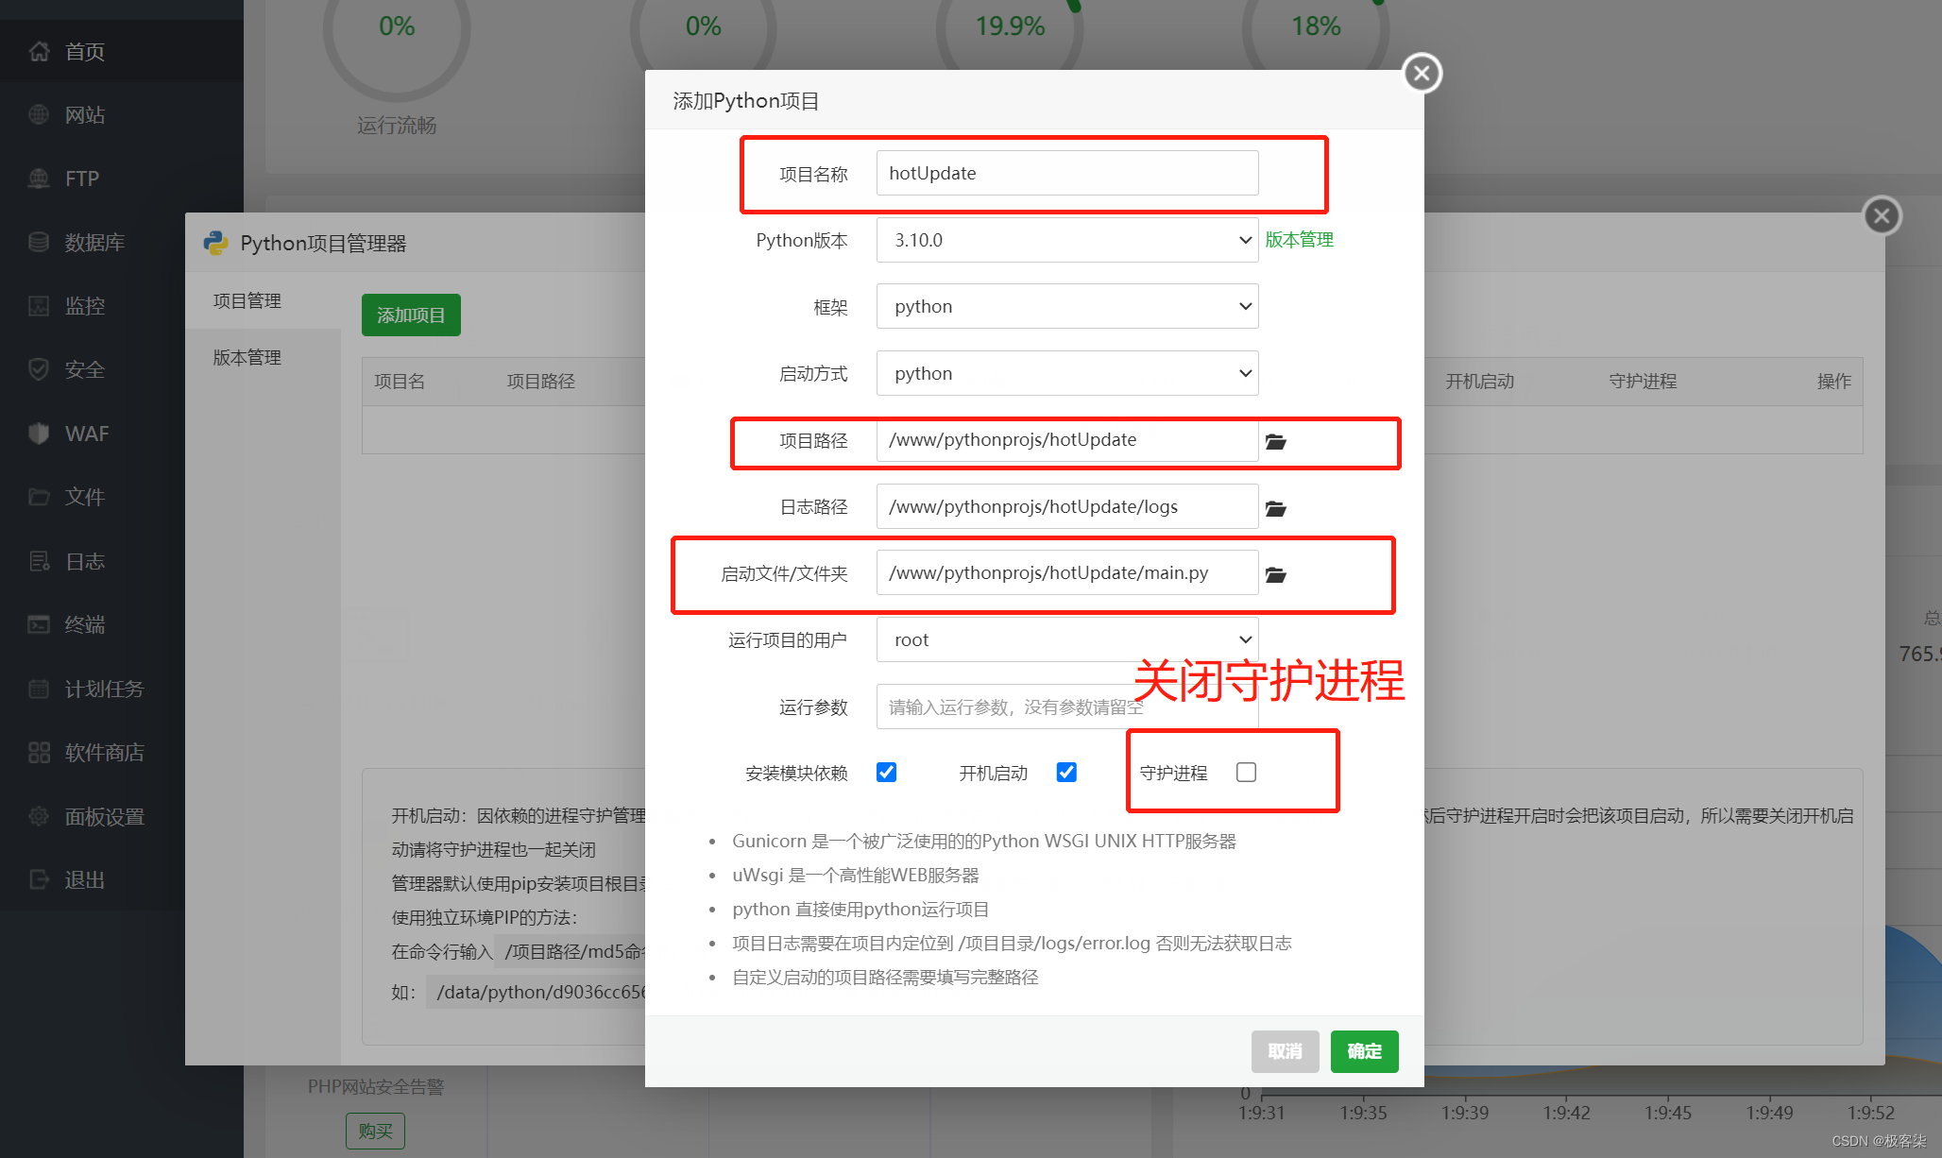
Task: Close the Add Python Project dialog
Action: [x=1422, y=73]
